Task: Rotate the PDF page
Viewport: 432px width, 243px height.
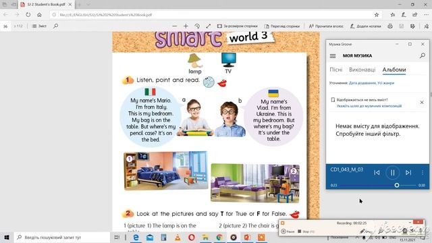Action: pos(197,26)
